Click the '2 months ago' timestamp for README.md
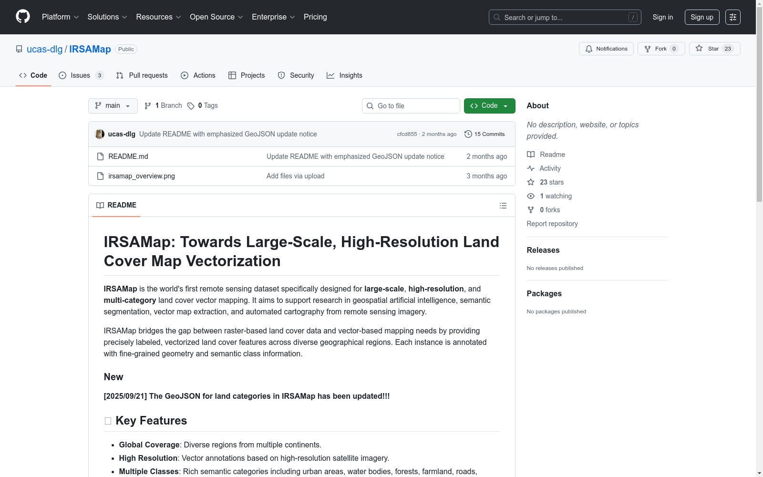 click(487, 156)
